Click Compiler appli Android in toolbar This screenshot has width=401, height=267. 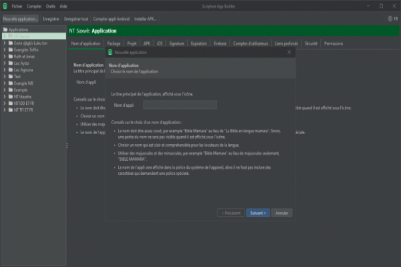[110, 19]
